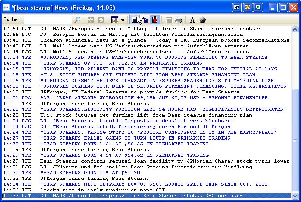This screenshot has height=202, width=301.
Task: Toggle the red arrow auto-scroll button
Action: tap(155, 19)
